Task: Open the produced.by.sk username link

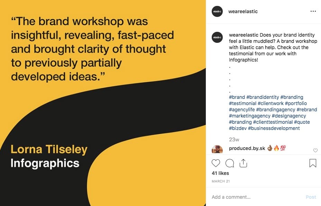Action: 247,148
